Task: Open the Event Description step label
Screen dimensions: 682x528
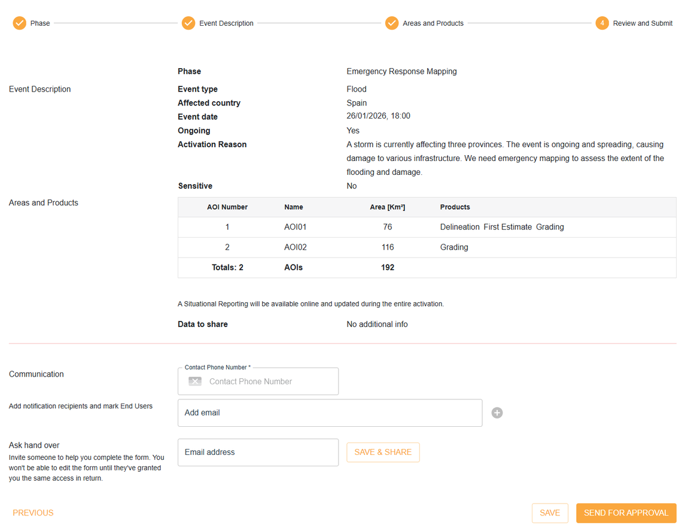Action: point(226,23)
